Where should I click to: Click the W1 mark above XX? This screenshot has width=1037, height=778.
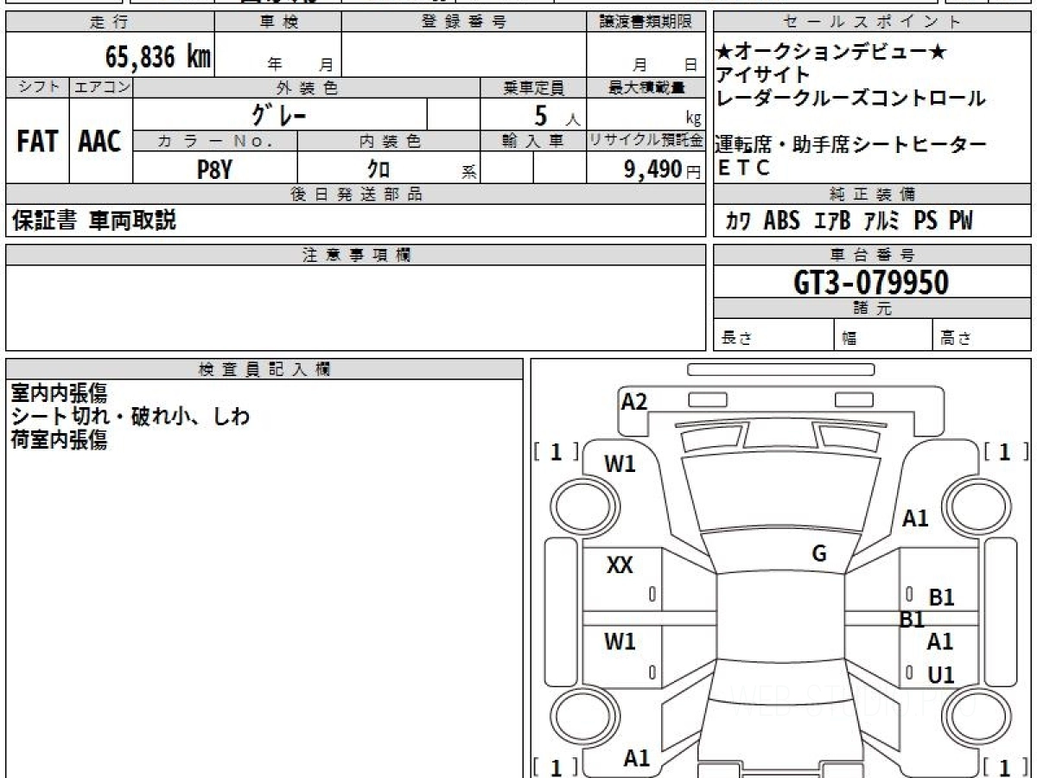point(620,464)
